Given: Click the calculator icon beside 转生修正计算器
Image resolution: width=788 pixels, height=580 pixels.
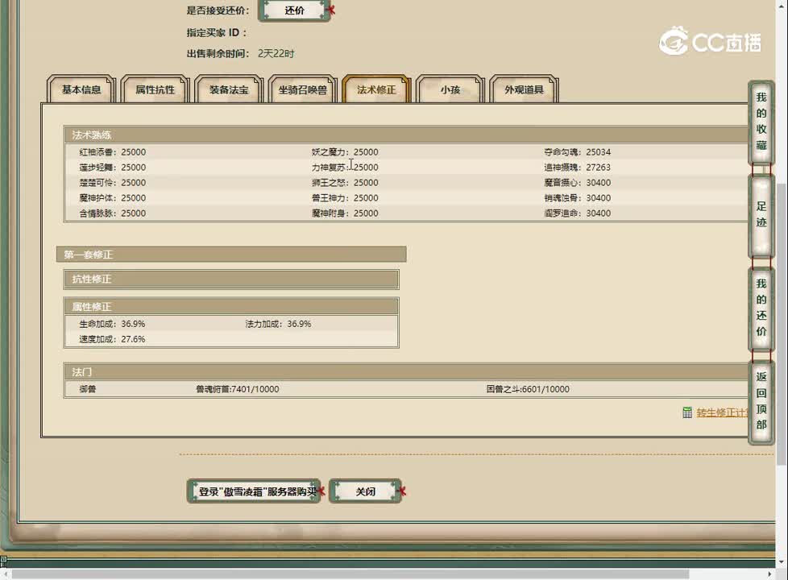Looking at the screenshot, I should coord(687,412).
